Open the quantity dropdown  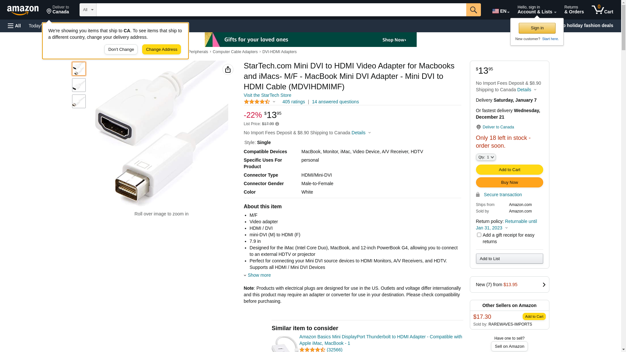486,157
